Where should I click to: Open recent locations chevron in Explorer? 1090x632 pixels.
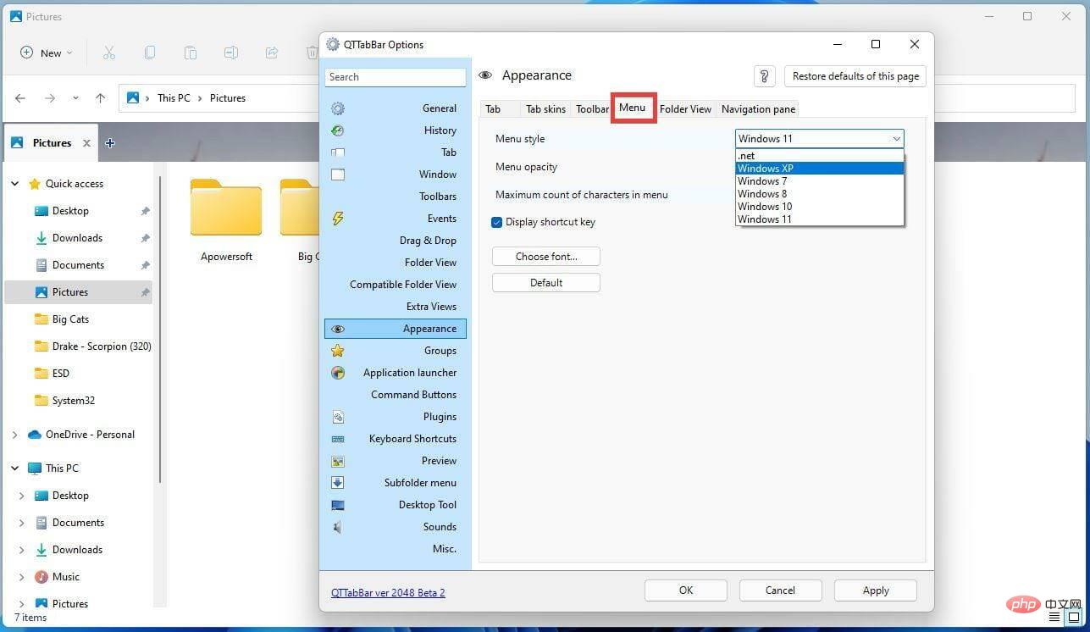[x=75, y=98]
